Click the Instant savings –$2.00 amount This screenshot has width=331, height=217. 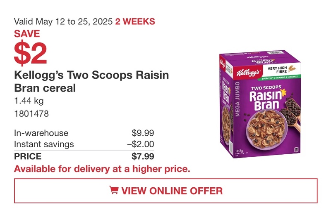(140, 144)
